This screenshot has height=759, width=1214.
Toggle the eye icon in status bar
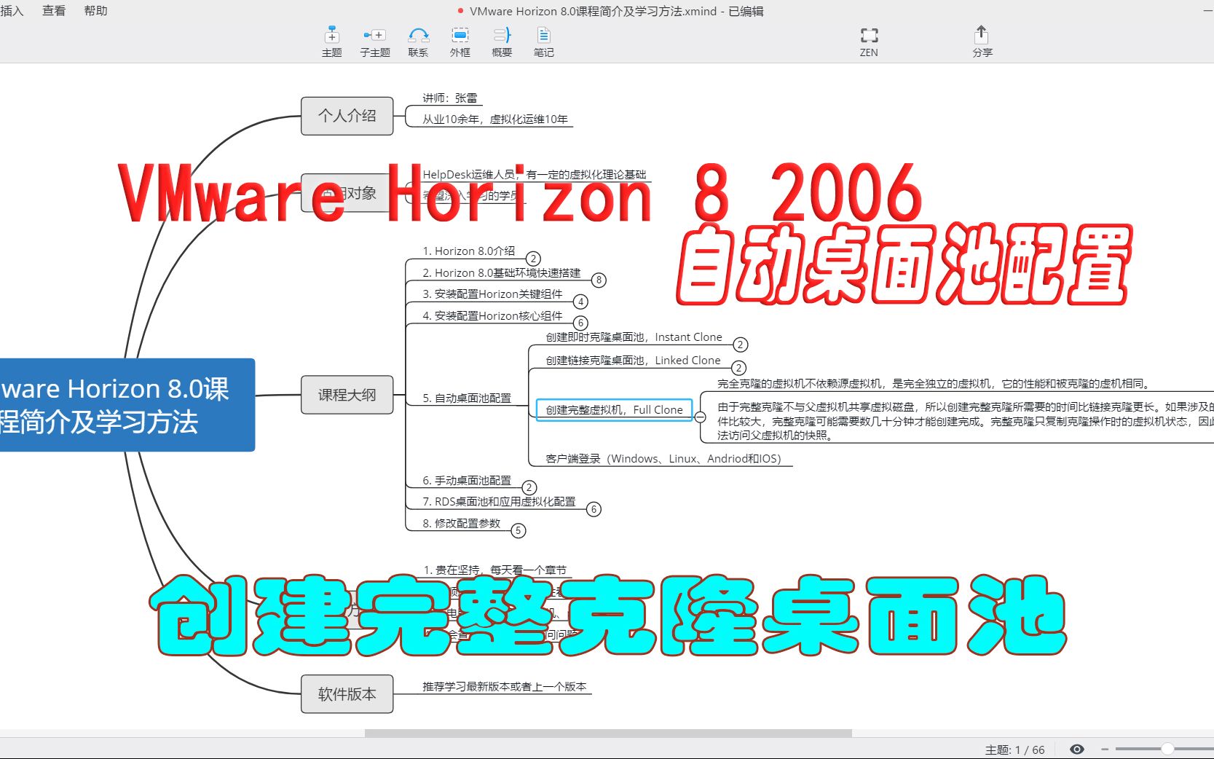[1077, 749]
